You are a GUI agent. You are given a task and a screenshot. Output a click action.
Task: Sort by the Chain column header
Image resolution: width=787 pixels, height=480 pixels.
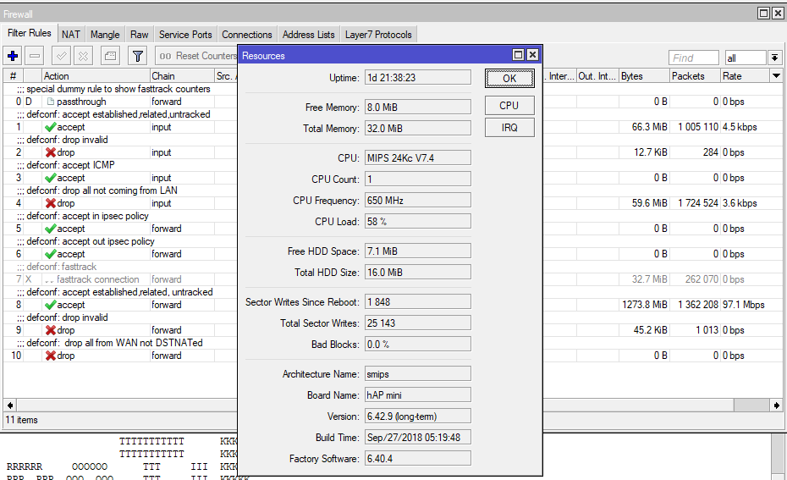point(182,76)
